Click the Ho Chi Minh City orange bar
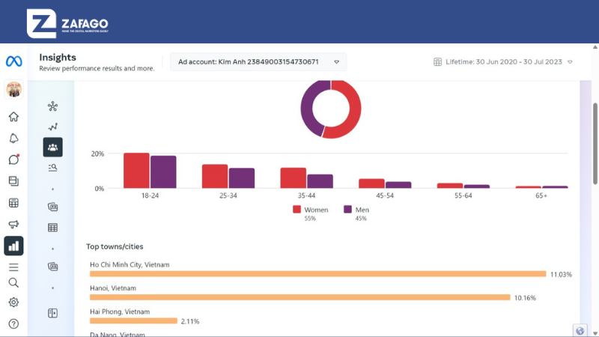Viewport: 599px width, 337px height. (x=317, y=274)
